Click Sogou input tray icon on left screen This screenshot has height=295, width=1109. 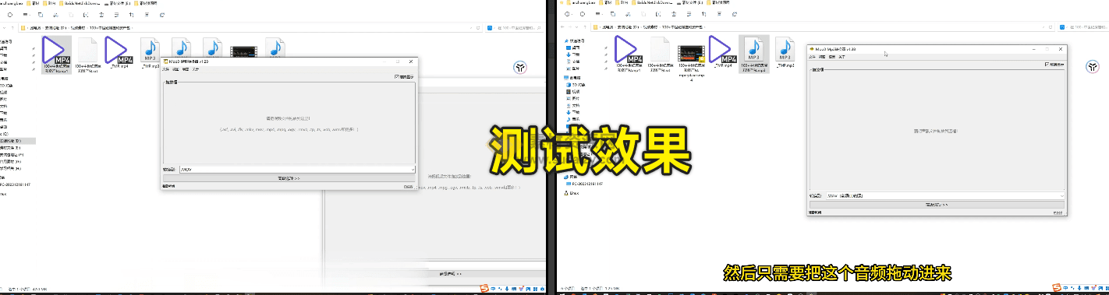tap(484, 289)
